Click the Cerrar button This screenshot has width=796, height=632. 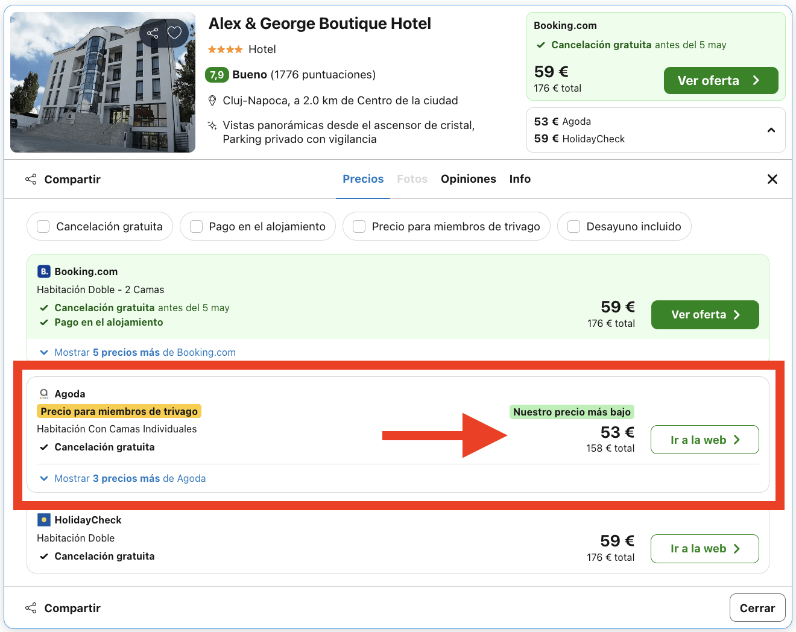click(757, 608)
